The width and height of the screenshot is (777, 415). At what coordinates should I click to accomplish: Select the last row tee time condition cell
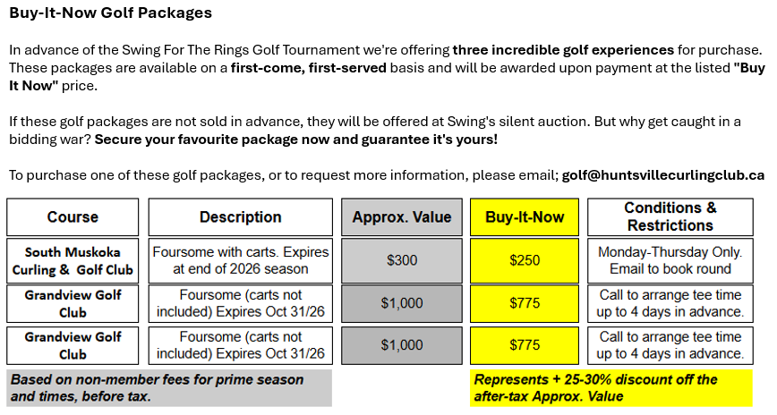pyautogui.click(x=670, y=345)
